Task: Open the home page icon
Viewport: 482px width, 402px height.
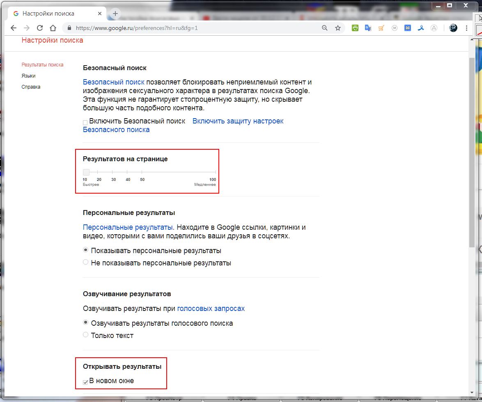Action: [53, 28]
